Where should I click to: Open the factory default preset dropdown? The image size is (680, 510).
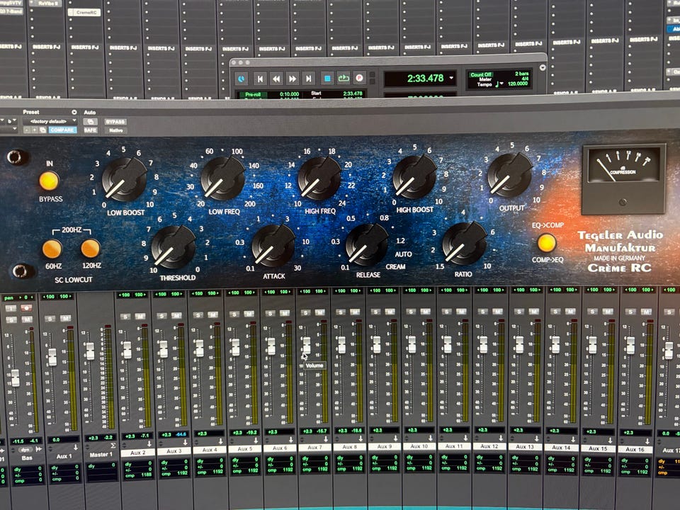51,121
